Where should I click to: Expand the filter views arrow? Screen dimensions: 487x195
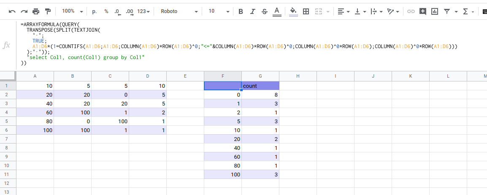pyautogui.click(x=456, y=11)
